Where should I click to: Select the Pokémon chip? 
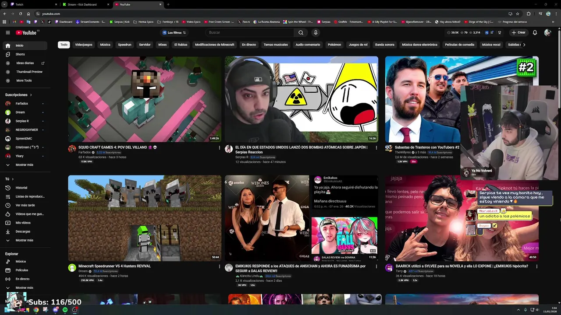tap(334, 45)
